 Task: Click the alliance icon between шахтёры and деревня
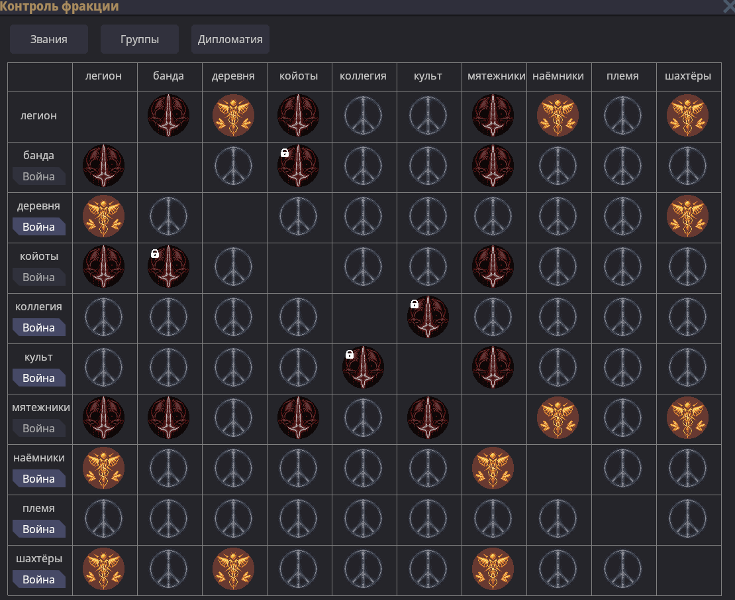click(x=234, y=570)
